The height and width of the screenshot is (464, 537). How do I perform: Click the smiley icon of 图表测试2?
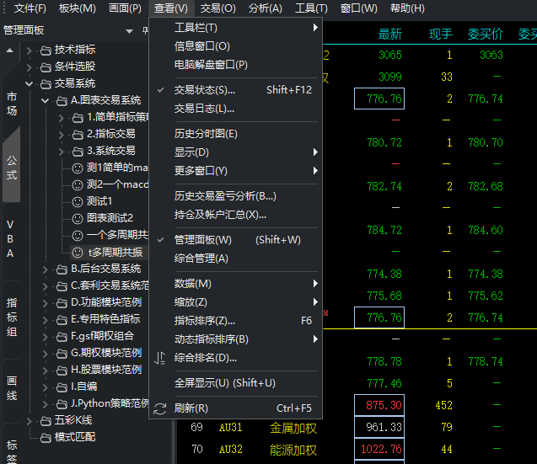[x=78, y=218]
